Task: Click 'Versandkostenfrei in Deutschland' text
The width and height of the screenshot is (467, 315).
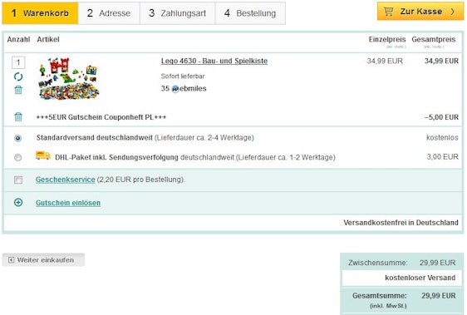Action: (x=401, y=223)
